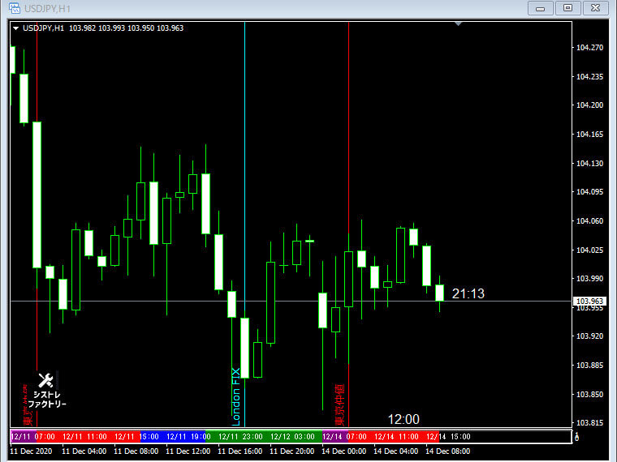This screenshot has width=617, height=462.
Task: Click the wrench and screwdriver logo icon
Action: [x=45, y=380]
